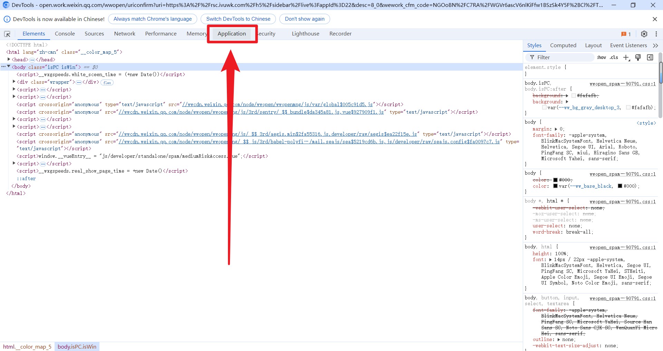
Task: Open the babel-polyfill seajs script link
Action: coord(309,142)
